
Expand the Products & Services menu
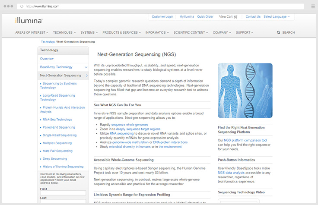pyautogui.click(x=121, y=32)
